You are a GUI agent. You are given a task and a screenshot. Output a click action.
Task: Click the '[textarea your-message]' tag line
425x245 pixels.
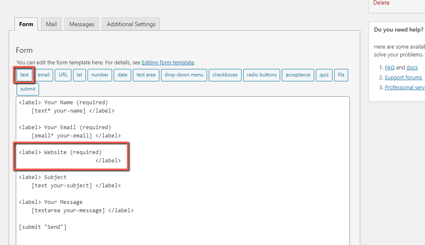click(x=83, y=211)
